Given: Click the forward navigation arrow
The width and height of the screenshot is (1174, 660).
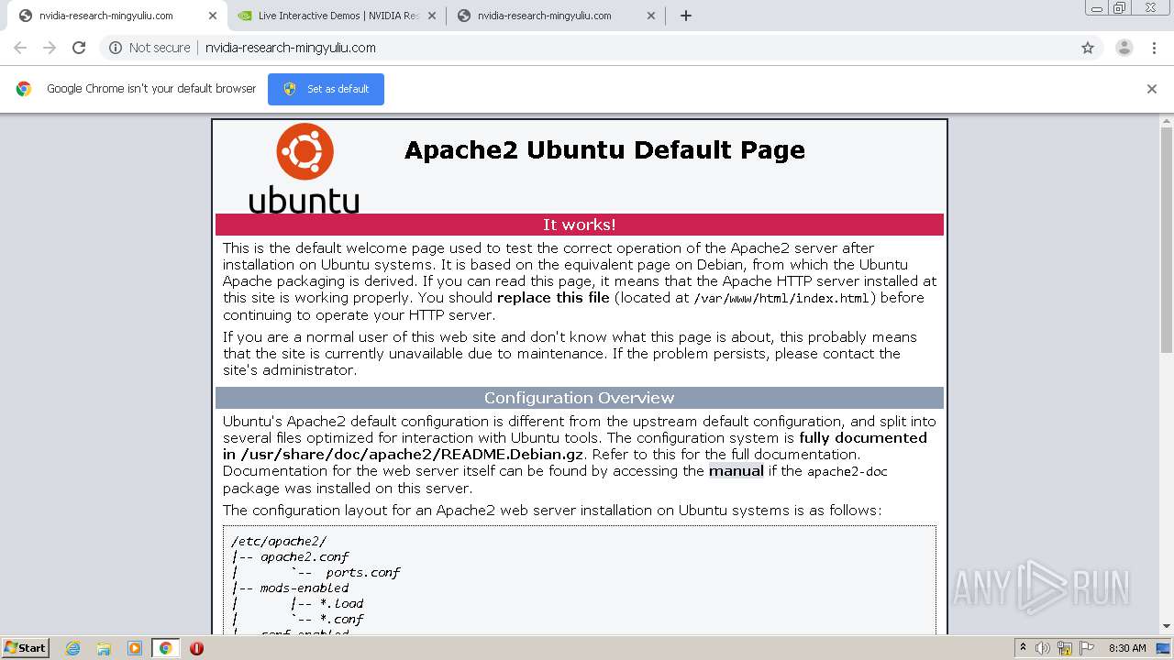Looking at the screenshot, I should [x=50, y=48].
